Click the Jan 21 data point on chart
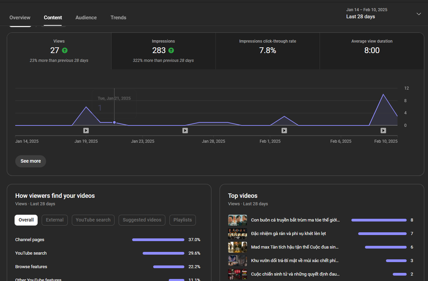This screenshot has height=281, width=428. pos(114,122)
